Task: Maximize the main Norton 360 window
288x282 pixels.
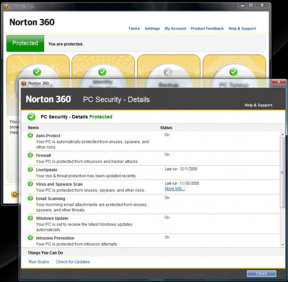Action: 251,5
